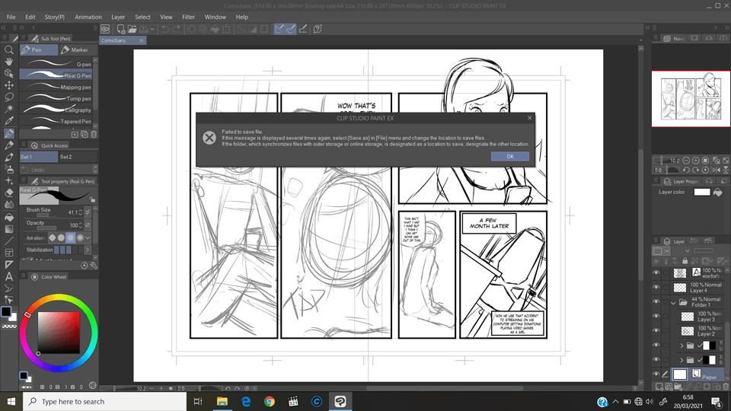731x411 pixels.
Task: Open Clip Studio launcher icon
Action: pos(105,29)
